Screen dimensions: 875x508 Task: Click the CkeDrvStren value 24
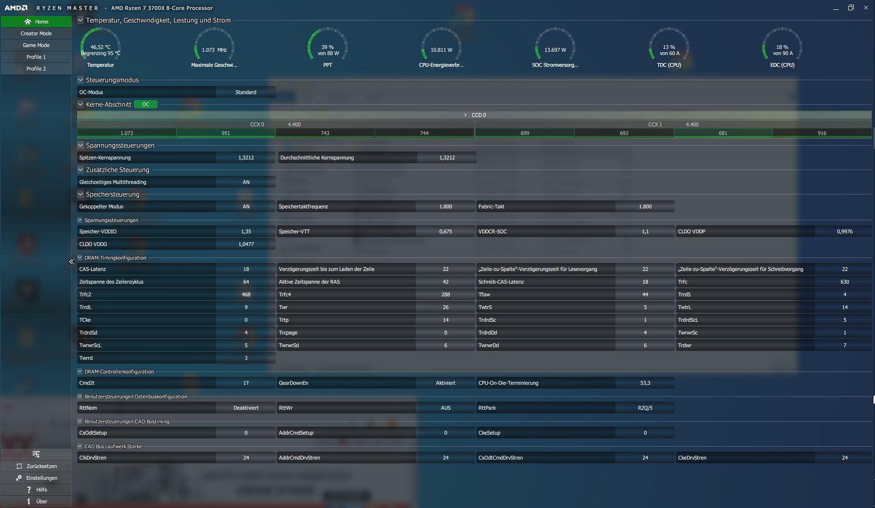click(844, 458)
